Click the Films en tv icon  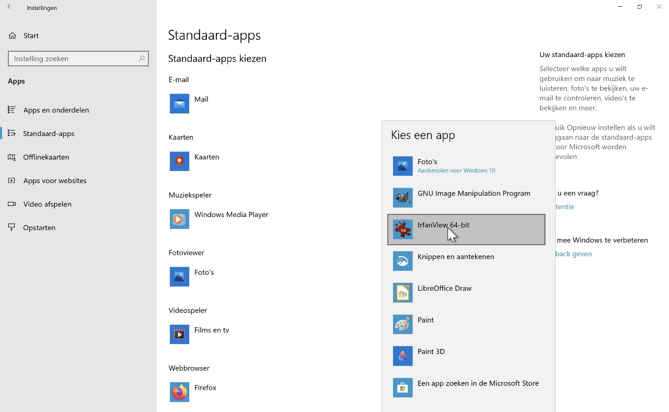coord(179,335)
